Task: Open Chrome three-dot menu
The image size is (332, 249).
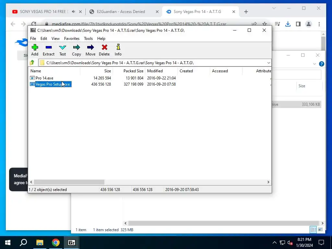Action: coord(319,24)
